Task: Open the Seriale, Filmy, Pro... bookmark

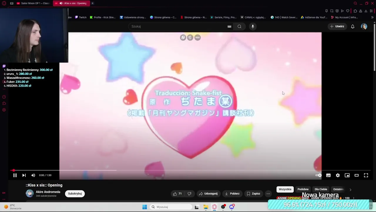Action: pos(224,17)
